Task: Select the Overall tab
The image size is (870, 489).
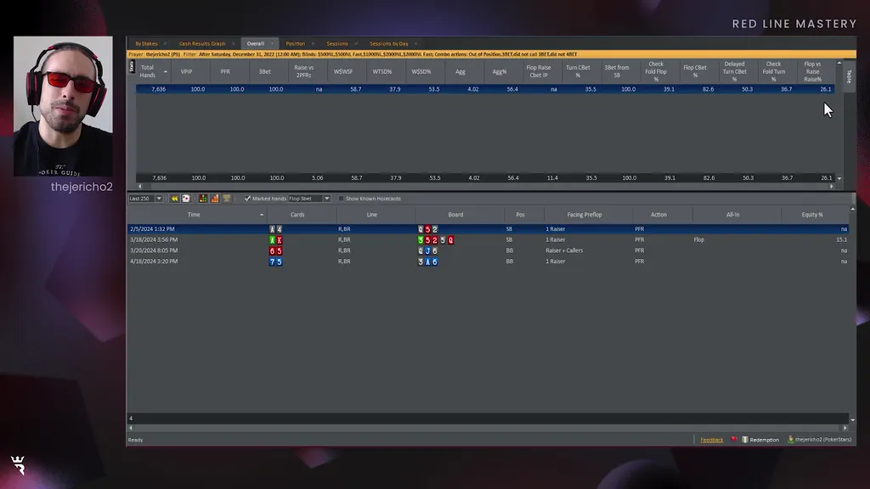Action: click(x=255, y=43)
